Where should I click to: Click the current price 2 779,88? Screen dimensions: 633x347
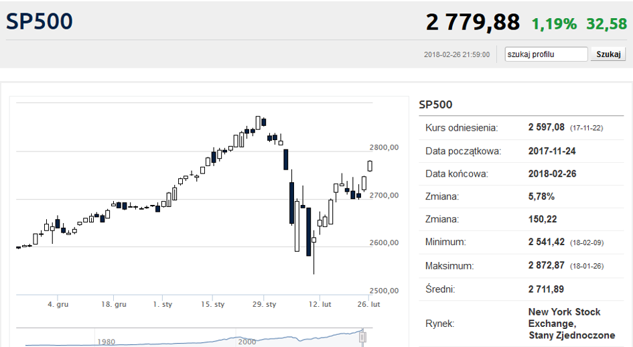point(473,23)
